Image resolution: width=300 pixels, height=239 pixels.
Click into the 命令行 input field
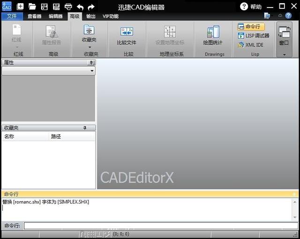pos(161,226)
